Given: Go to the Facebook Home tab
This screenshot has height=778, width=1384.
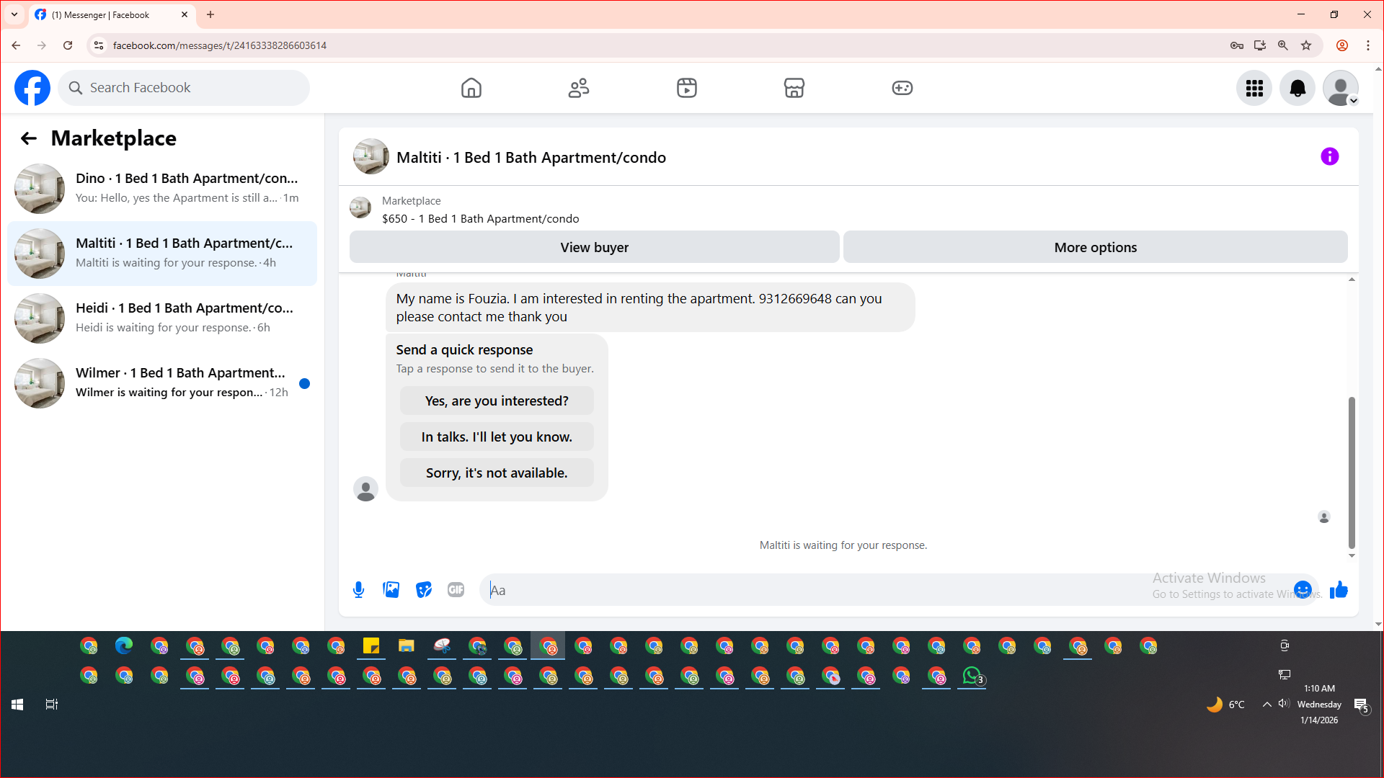Looking at the screenshot, I should click(471, 88).
